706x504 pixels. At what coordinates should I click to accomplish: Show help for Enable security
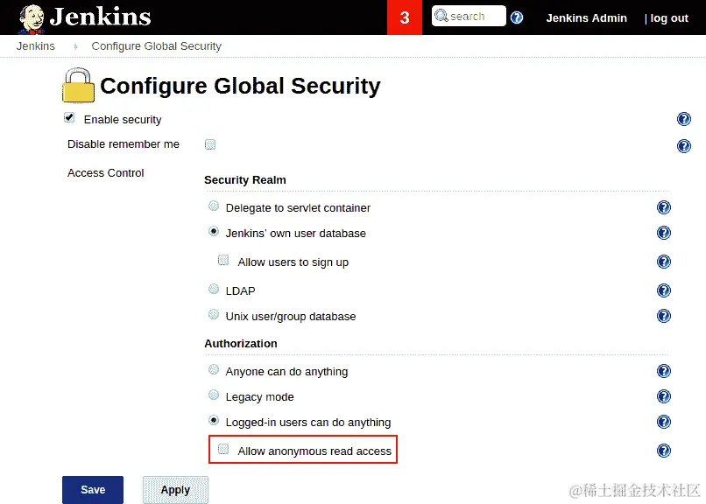click(x=683, y=119)
